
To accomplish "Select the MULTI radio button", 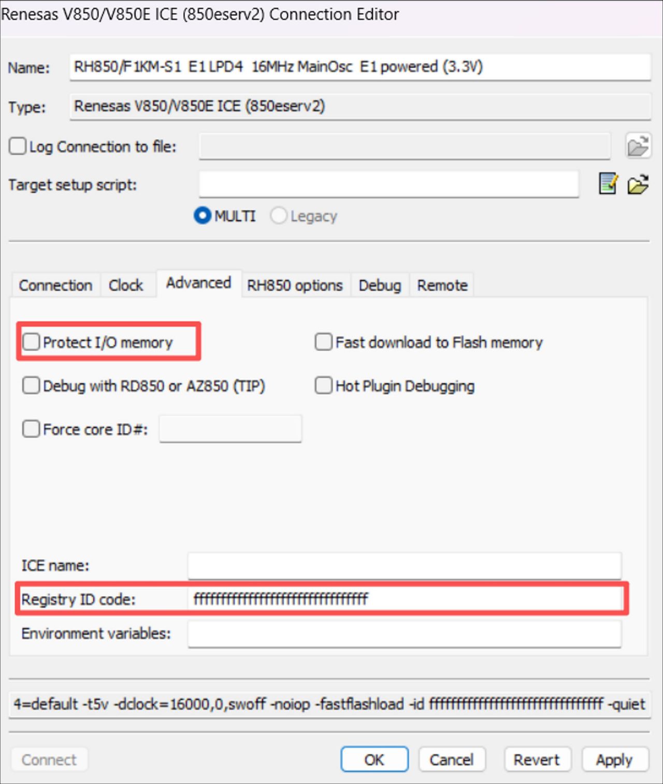I will click(202, 215).
